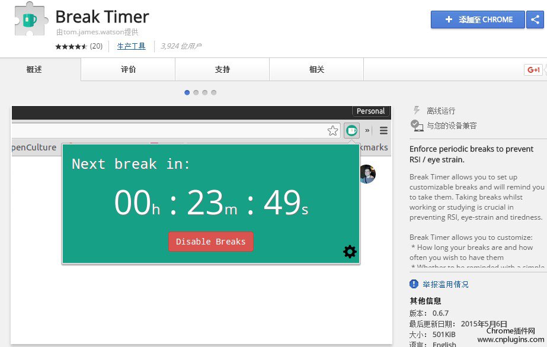Add the extension via 添加至 CHROME button
Image resolution: width=547 pixels, height=347 pixels.
pos(478,20)
